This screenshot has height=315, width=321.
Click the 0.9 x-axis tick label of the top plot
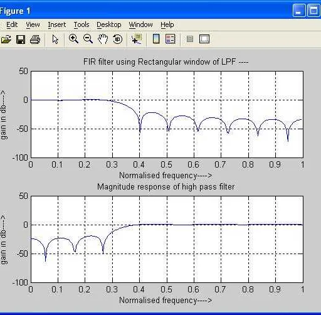pyautogui.click(x=275, y=165)
